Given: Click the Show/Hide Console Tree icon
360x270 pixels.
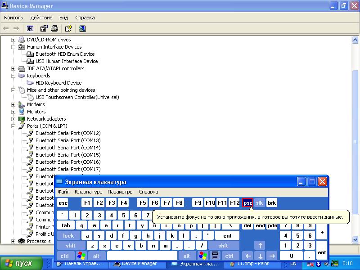Looking at the screenshot, I should (x=30, y=28).
